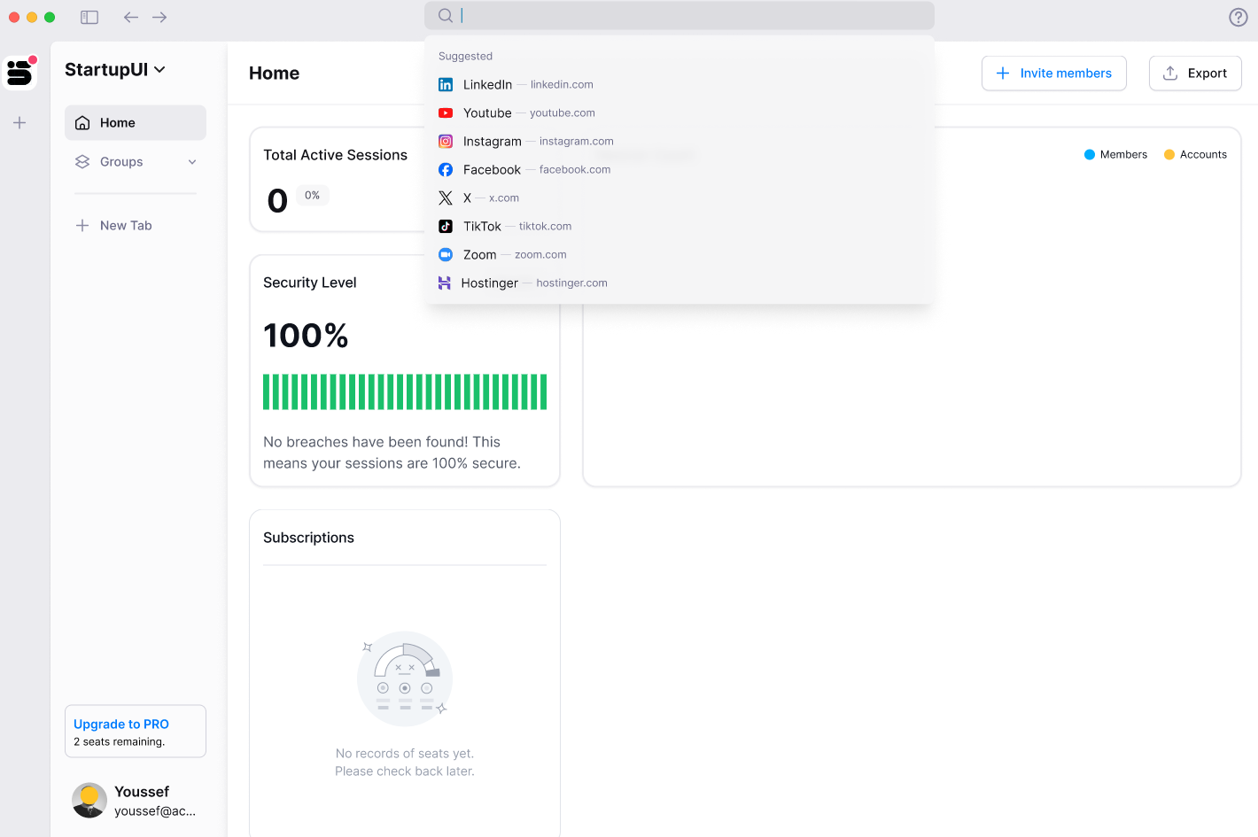The height and width of the screenshot is (837, 1258).
Task: Click the 0% sessions change badge
Action: click(x=312, y=195)
